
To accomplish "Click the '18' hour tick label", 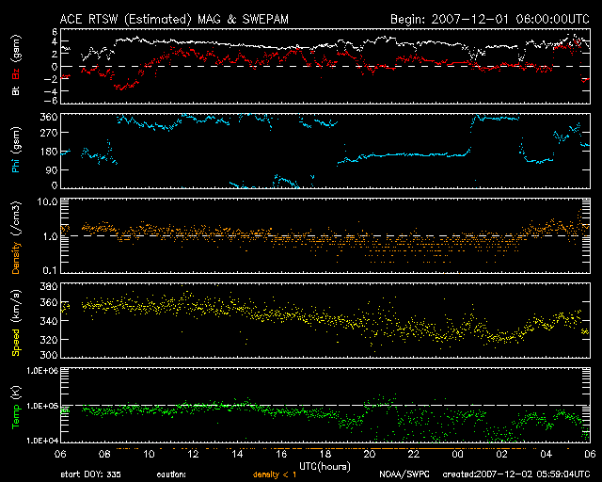I will [x=325, y=454].
